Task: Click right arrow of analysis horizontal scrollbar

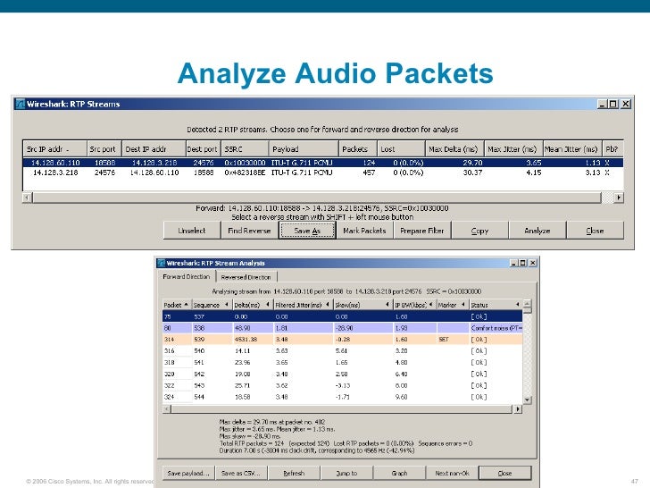Action: [x=518, y=409]
